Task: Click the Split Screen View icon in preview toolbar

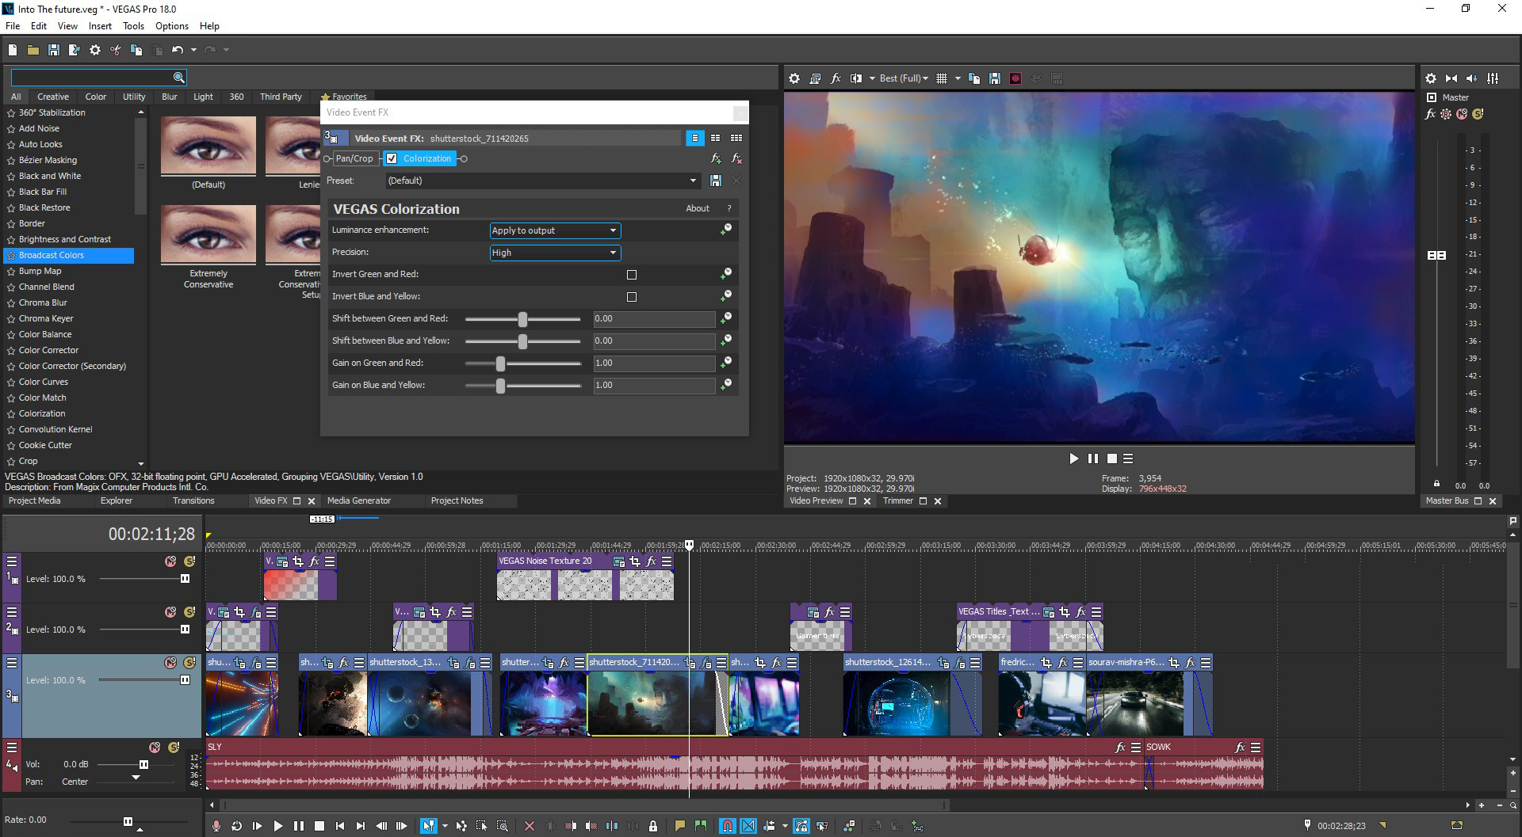Action: pos(857,78)
